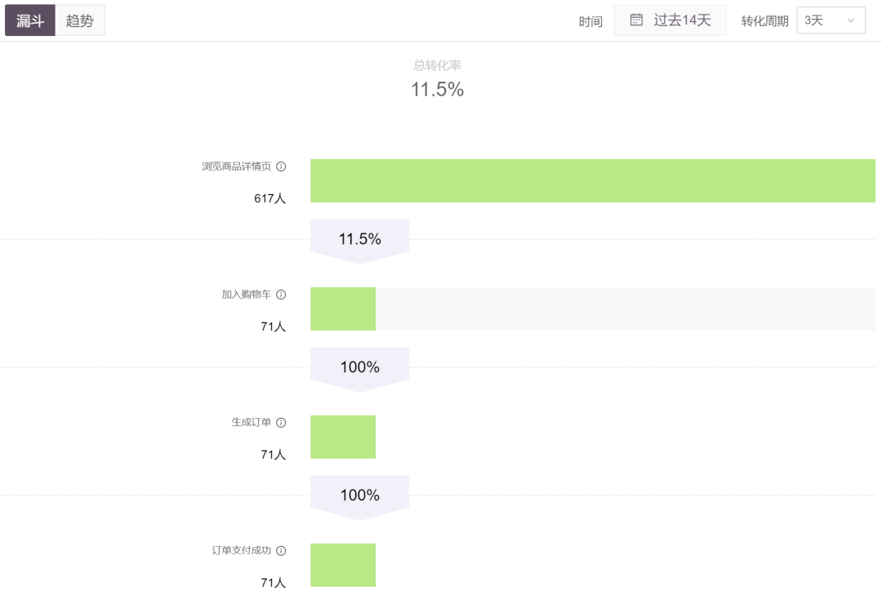This screenshot has width=882, height=604.
Task: Click the second 100% conversion step arrow
Action: (359, 495)
